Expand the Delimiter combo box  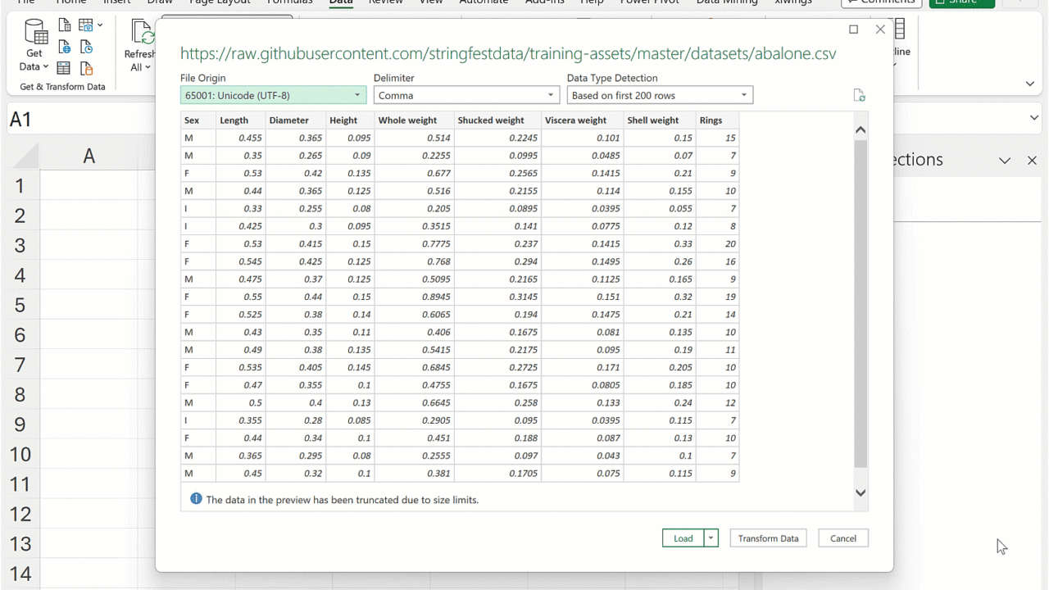coord(466,96)
